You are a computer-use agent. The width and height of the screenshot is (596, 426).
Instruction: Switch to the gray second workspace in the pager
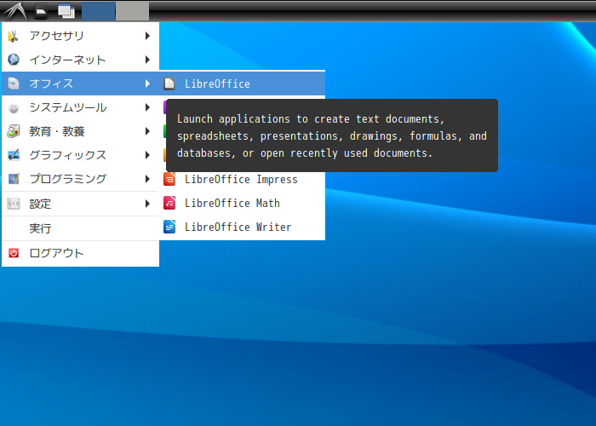pyautogui.click(x=132, y=11)
